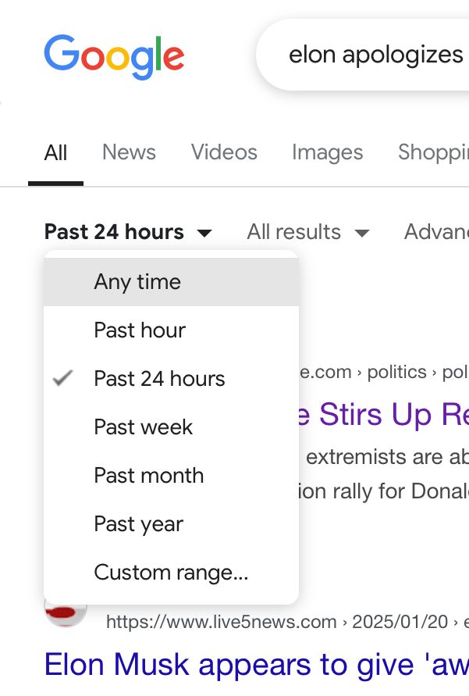
Task: Collapse the Past 24 hours time dropdown
Action: 128,232
